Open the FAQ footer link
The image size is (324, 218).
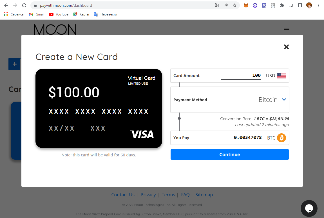pyautogui.click(x=185, y=195)
